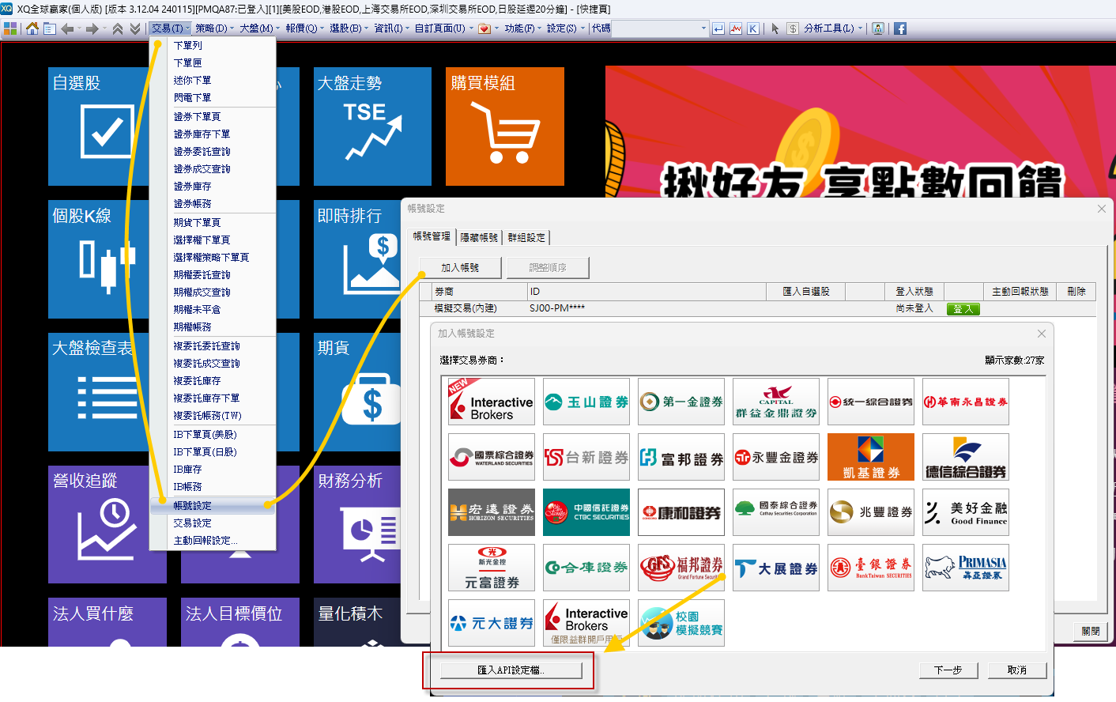The image size is (1116, 702).
Task: Switch to the 隱藏帳號 tab
Action: (479, 237)
